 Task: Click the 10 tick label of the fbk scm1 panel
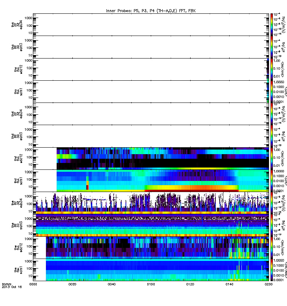pyautogui.click(x=30, y=276)
